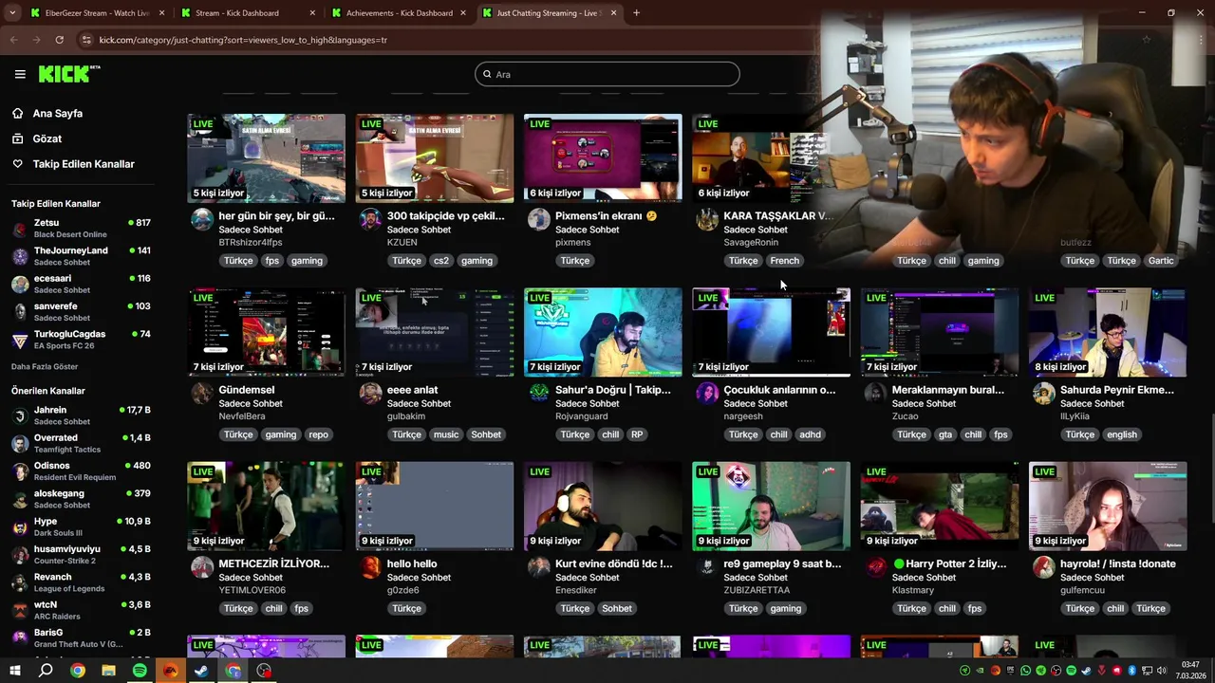Click music tag under gulbakim
Image resolution: width=1215 pixels, height=683 pixels.
[445, 434]
